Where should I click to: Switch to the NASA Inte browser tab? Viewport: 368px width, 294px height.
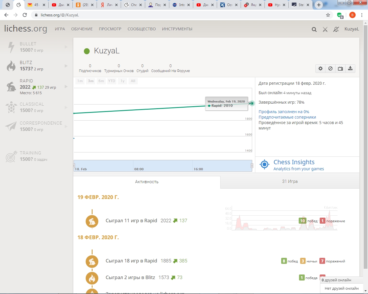pyautogui.click(x=181, y=5)
